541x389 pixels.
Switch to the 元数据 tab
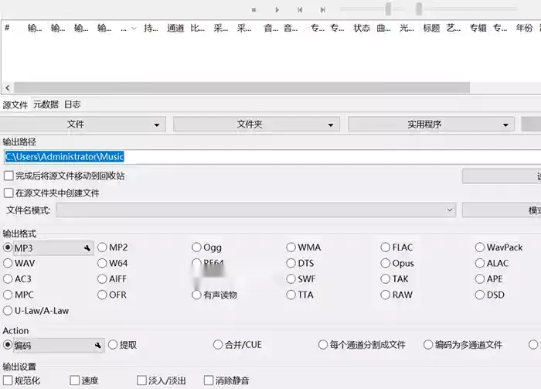click(46, 104)
